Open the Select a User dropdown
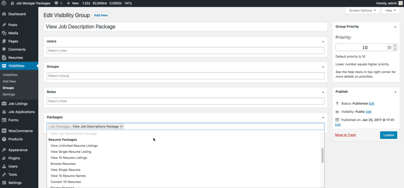 click(x=185, y=50)
